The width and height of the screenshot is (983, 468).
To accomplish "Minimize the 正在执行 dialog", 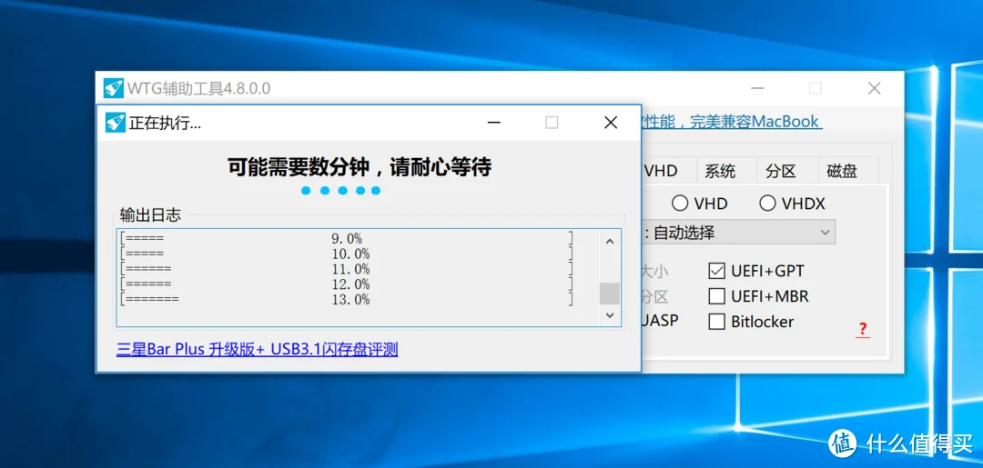I will 494,123.
